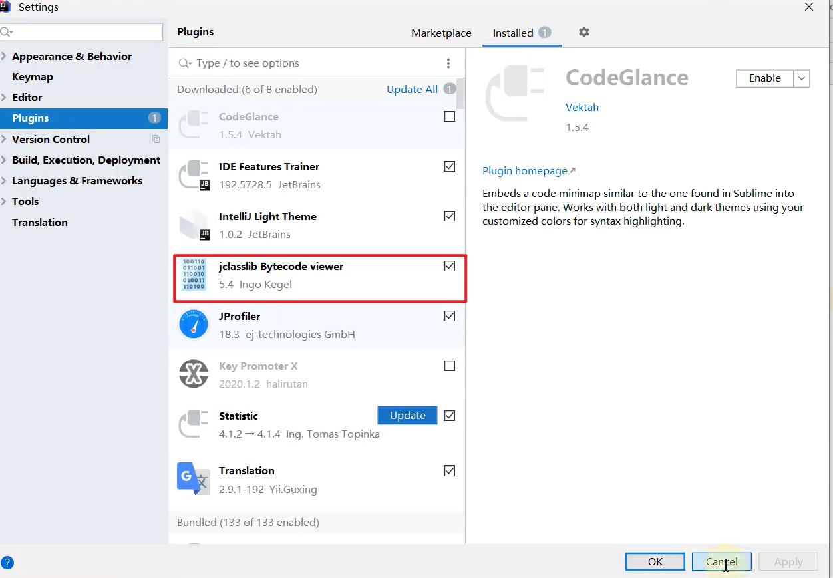
Task: Click the IDE Features Trainer plugin icon
Action: point(194,174)
